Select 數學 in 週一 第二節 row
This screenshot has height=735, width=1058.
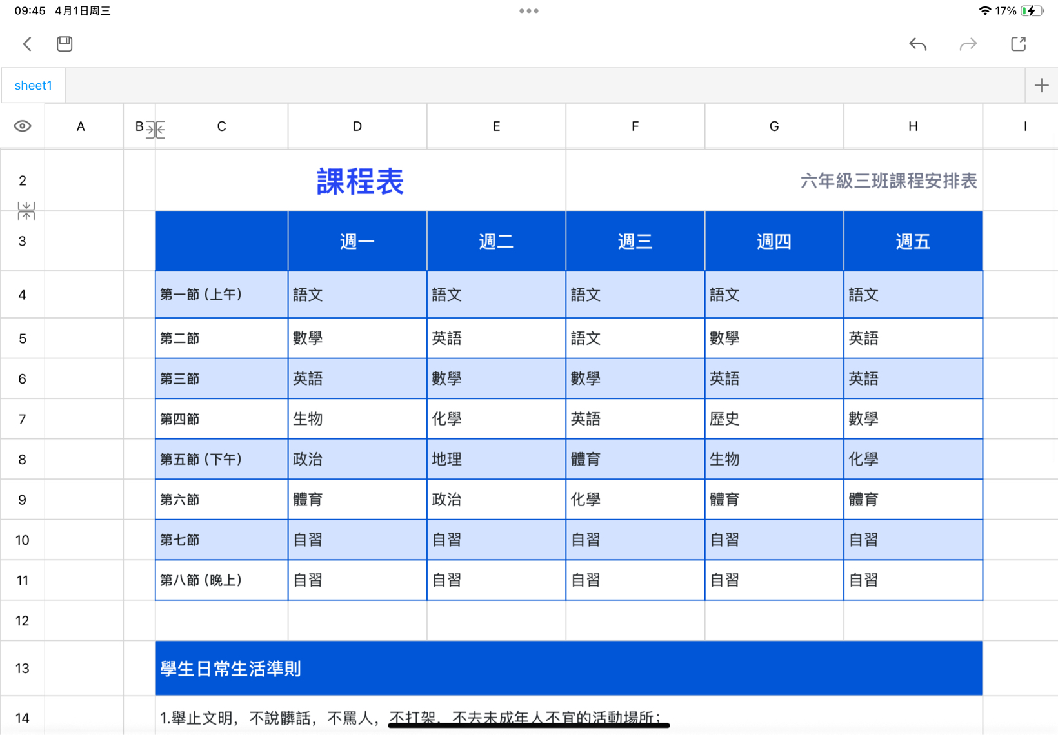(357, 338)
